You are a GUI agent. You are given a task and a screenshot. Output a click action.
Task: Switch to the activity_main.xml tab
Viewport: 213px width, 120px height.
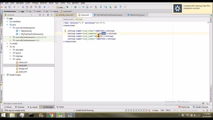(x=66, y=15)
